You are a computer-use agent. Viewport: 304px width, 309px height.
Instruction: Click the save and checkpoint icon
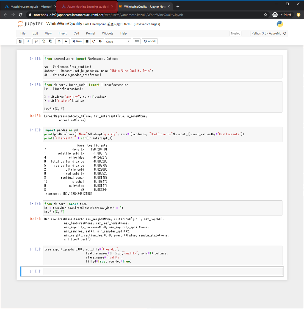point(20,41)
